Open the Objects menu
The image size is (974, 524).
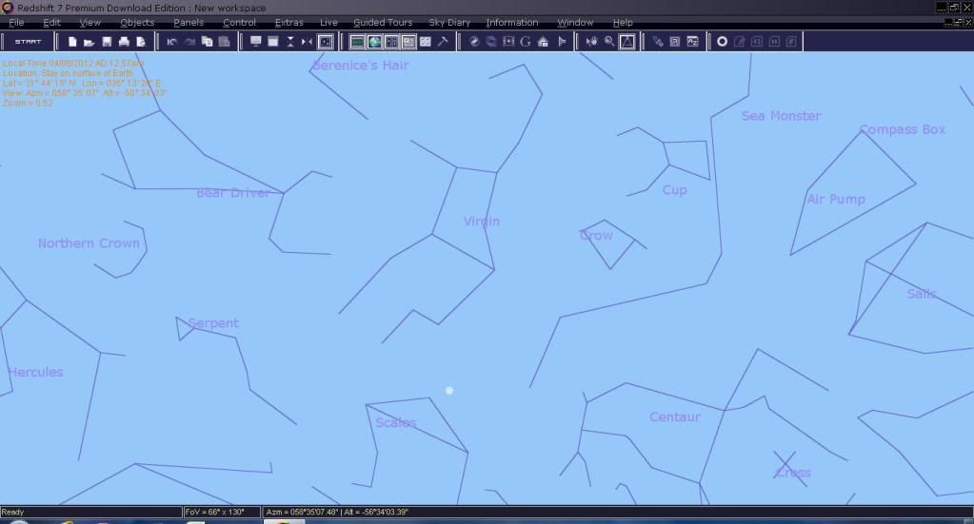[x=137, y=22]
